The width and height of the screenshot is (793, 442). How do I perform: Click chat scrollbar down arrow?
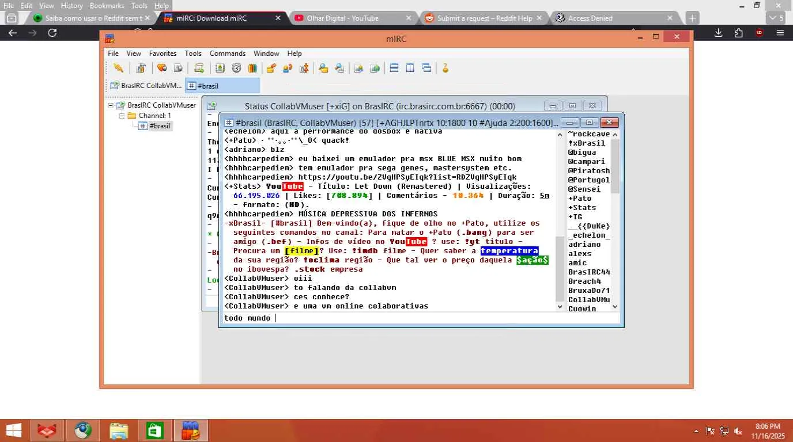coord(560,306)
